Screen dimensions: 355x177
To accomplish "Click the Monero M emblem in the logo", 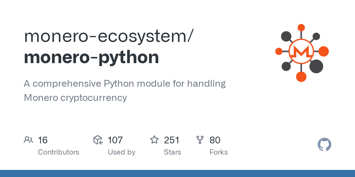I will tap(301, 52).
